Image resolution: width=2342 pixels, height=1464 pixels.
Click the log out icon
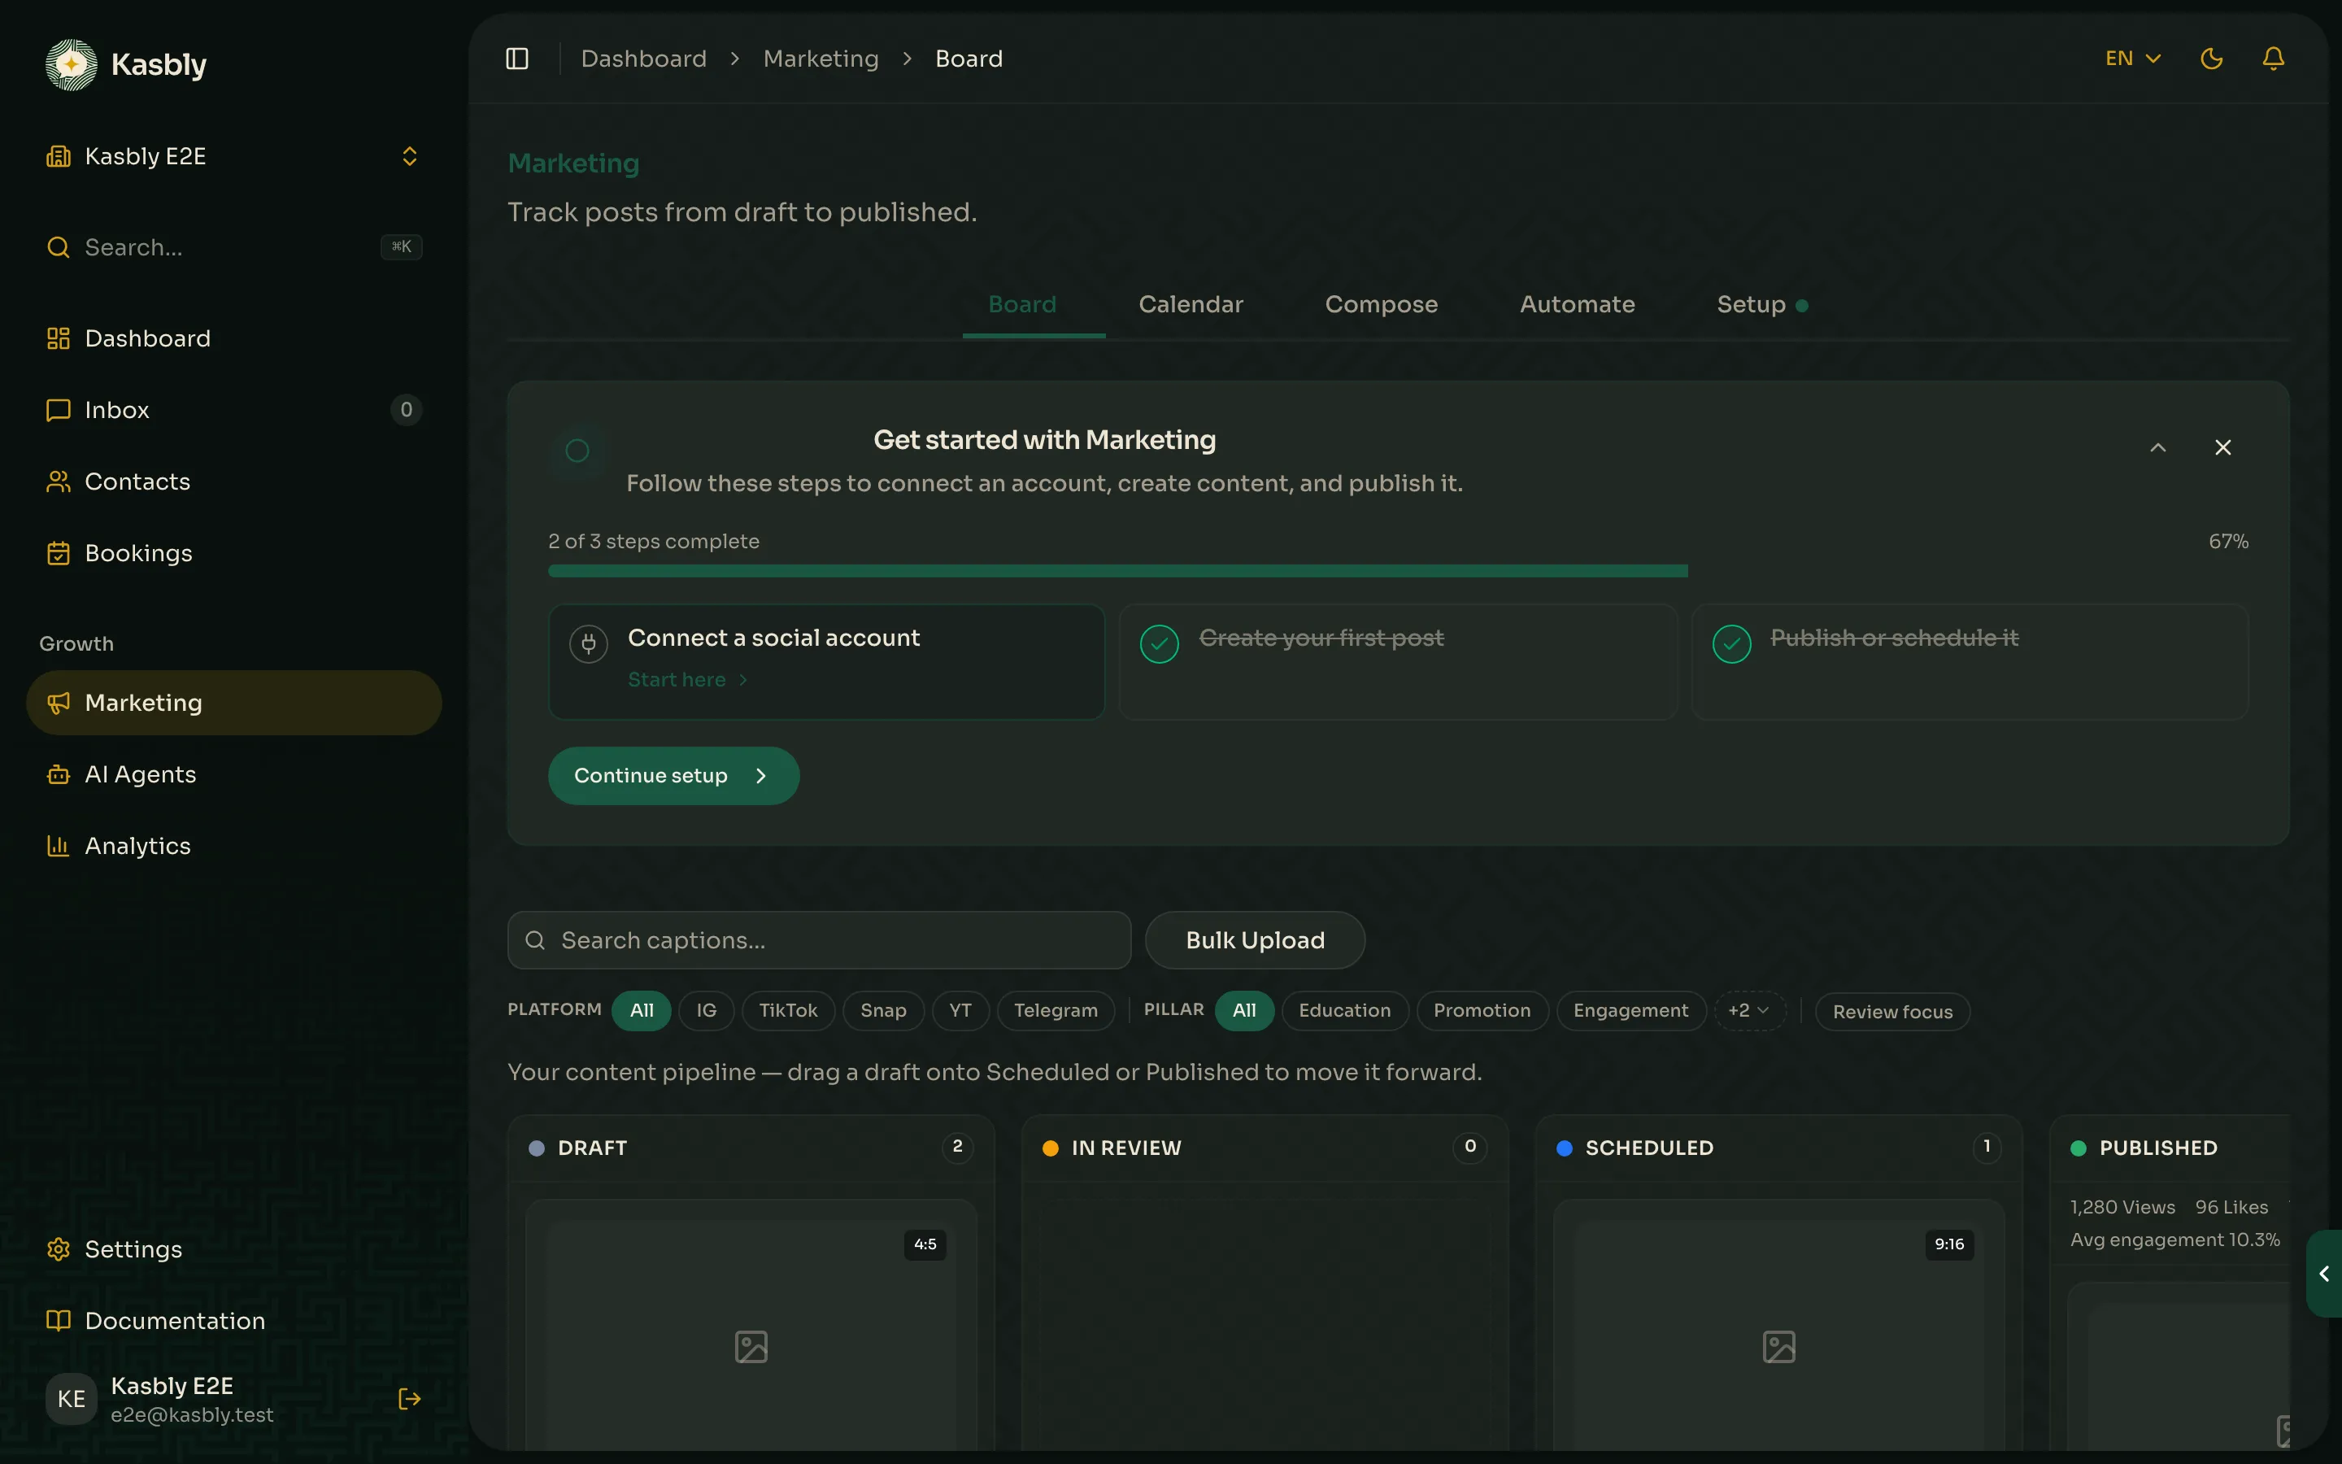click(409, 1398)
